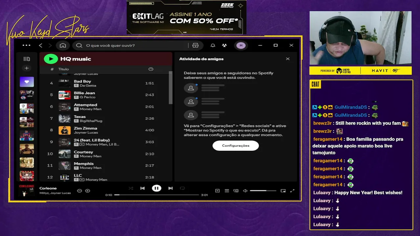Click the 'Configurações' button
The width and height of the screenshot is (420, 236).
coord(236,146)
